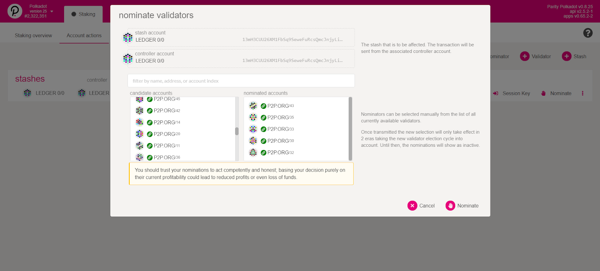The width and height of the screenshot is (600, 271).
Task: Click the stash account identicon in dialog
Action: click(x=128, y=38)
